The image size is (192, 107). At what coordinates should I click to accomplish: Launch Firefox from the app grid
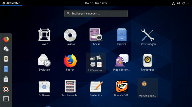70,63
